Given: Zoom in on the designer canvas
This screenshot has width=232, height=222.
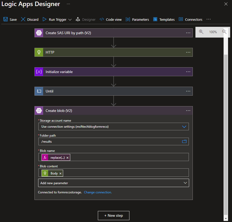Looking at the screenshot, I should [201, 32].
